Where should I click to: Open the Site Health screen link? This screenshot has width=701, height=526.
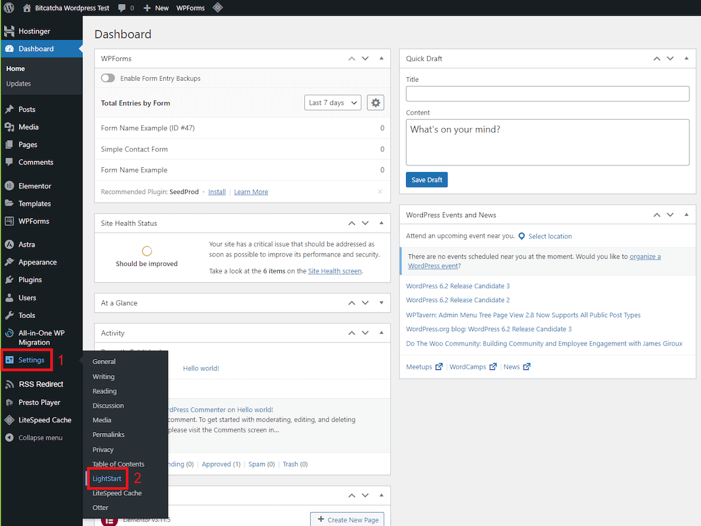pyautogui.click(x=335, y=271)
